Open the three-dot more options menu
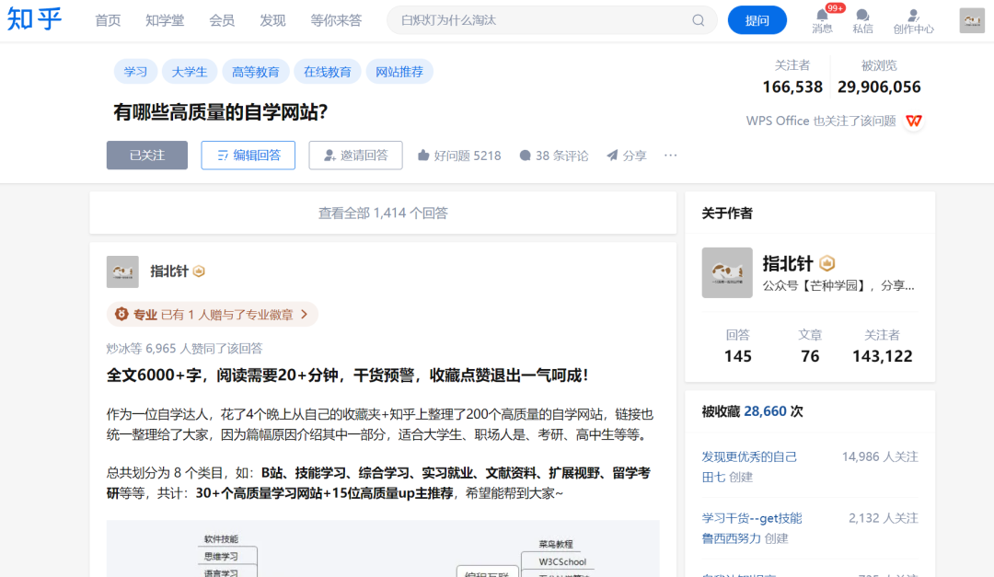 [x=670, y=156]
